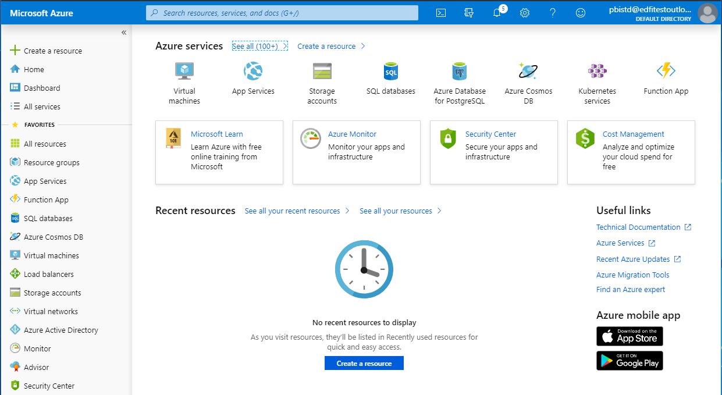The image size is (722, 395).
Task: Open Azure Services useful link
Action: point(620,243)
